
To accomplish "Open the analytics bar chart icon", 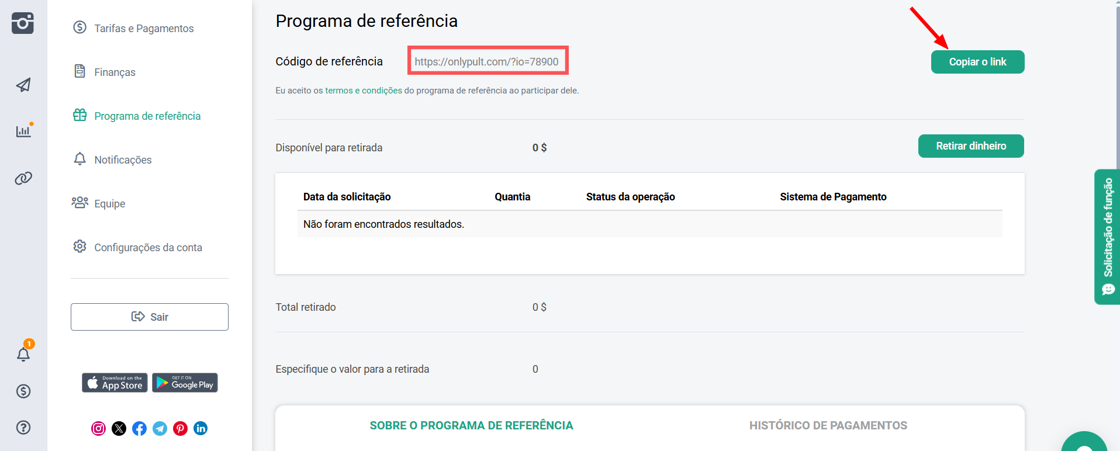I will 23,131.
